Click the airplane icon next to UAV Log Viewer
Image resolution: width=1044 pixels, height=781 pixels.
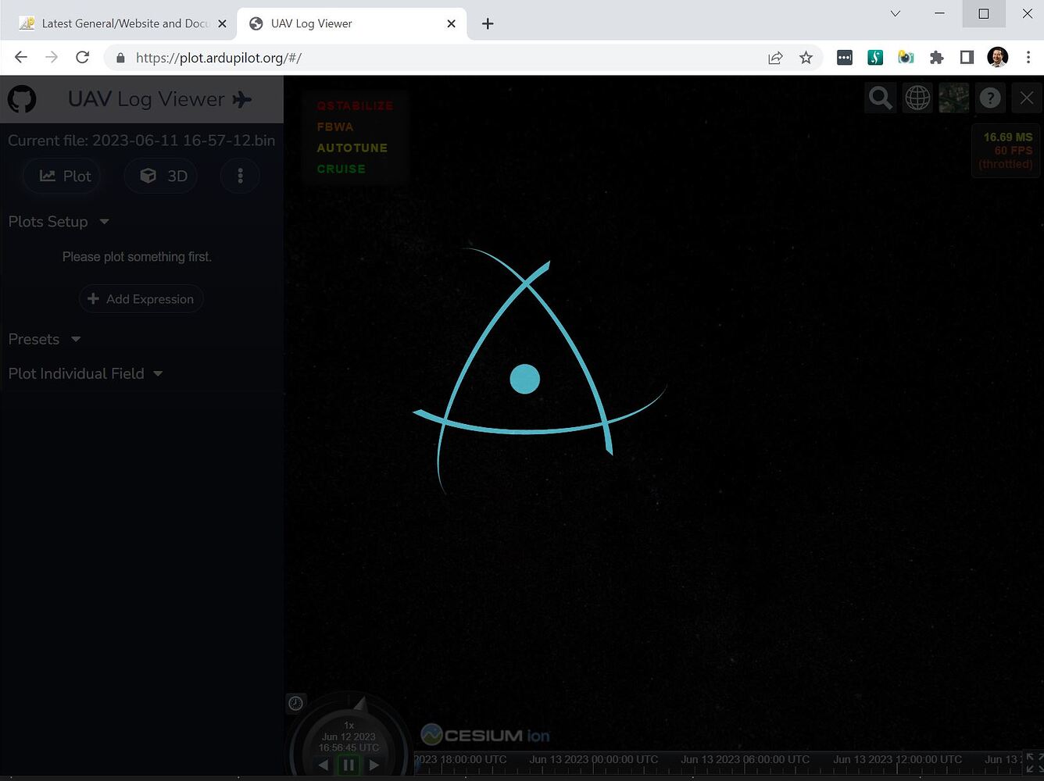(242, 99)
